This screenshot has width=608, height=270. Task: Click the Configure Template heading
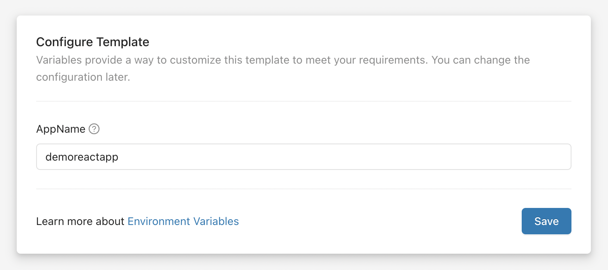(x=92, y=42)
